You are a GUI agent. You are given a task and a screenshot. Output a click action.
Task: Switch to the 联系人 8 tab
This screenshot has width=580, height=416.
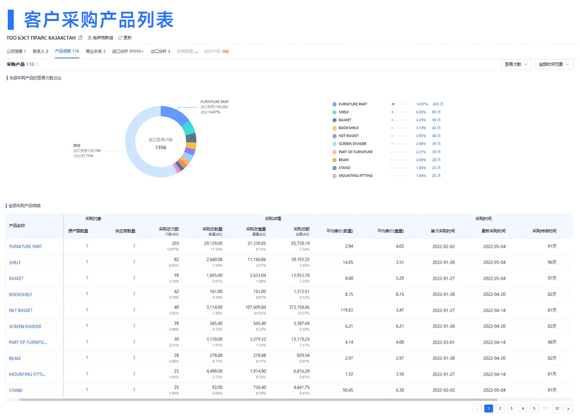click(x=40, y=51)
